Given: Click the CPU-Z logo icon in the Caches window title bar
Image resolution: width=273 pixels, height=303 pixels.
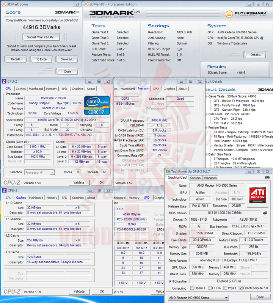Looking at the screenshot, I should (x=4, y=190).
